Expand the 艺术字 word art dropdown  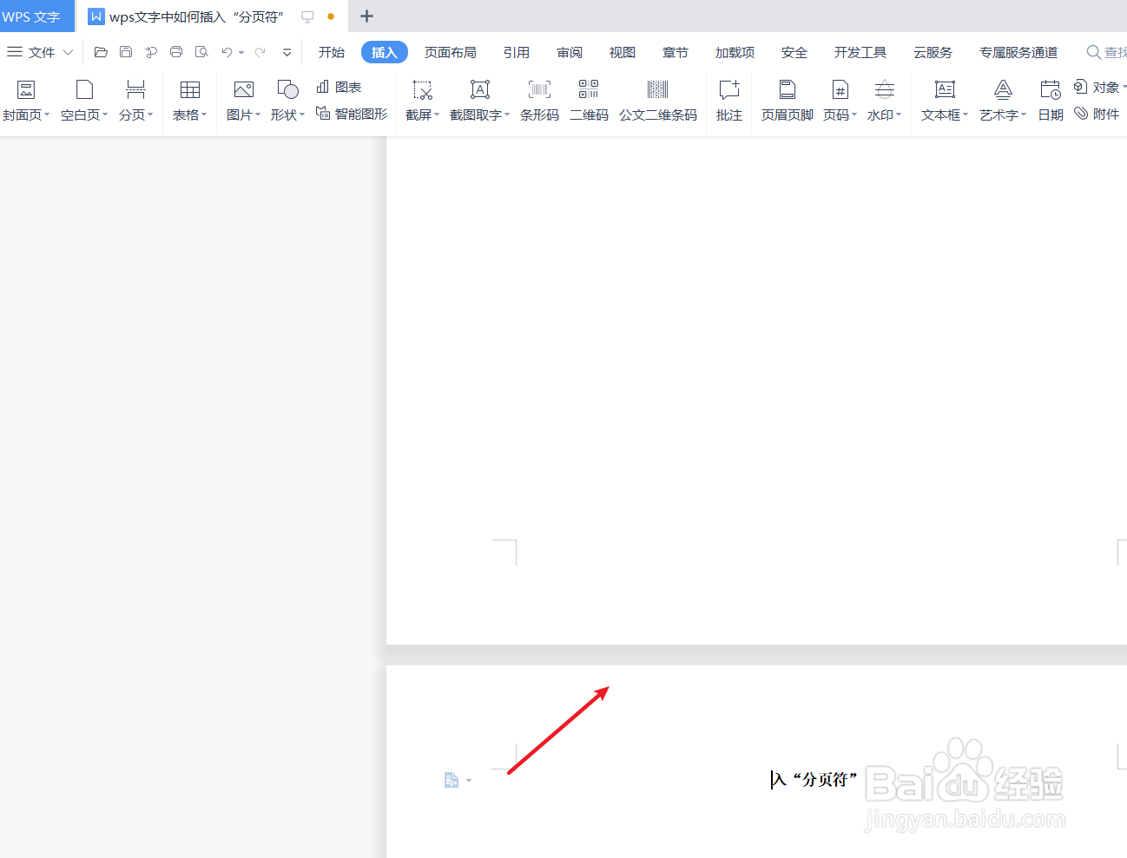coord(1024,115)
